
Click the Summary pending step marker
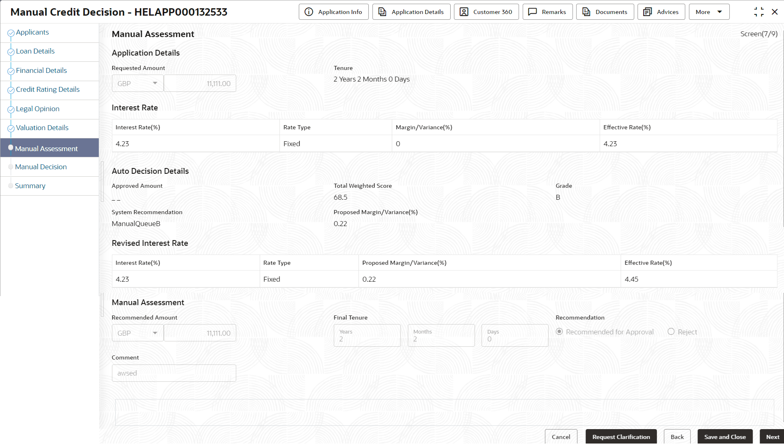coord(11,186)
